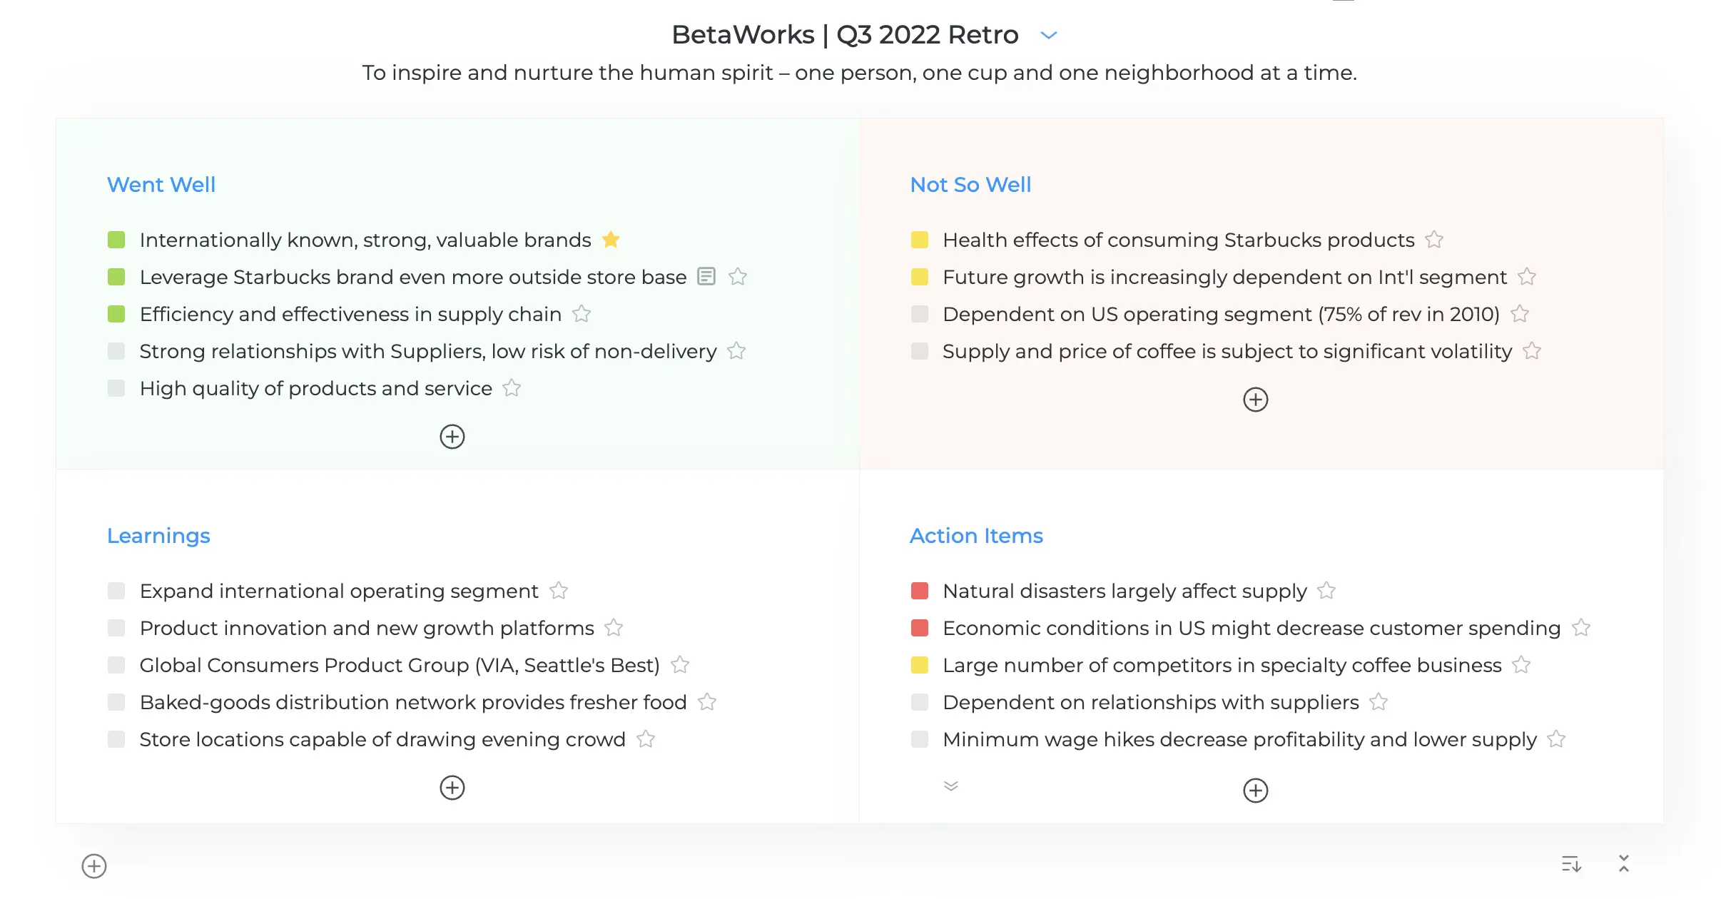Expand more Action Items with the double chevron
The image size is (1721, 899).
tap(950, 786)
